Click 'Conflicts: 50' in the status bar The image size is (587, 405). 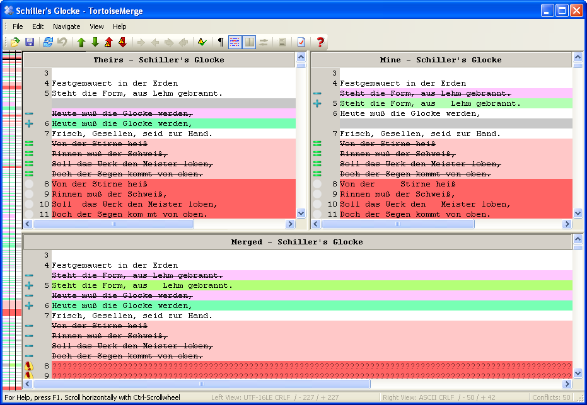tap(551, 397)
